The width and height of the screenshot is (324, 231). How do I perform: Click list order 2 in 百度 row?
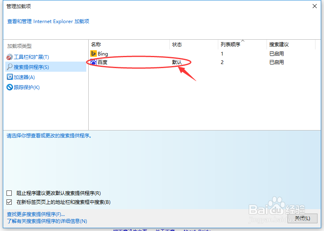pyautogui.click(x=222, y=62)
